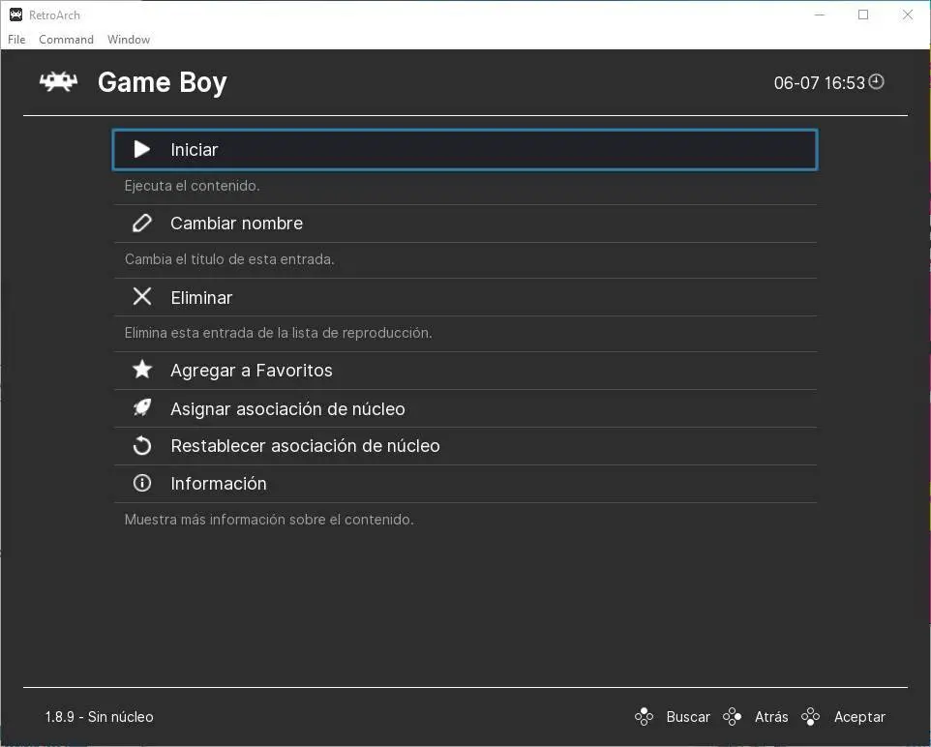
Task: Click the 06-07 16:53 date and time
Action: point(820,82)
